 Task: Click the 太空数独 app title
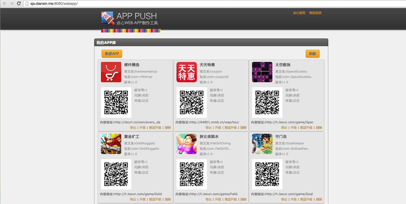[283, 65]
